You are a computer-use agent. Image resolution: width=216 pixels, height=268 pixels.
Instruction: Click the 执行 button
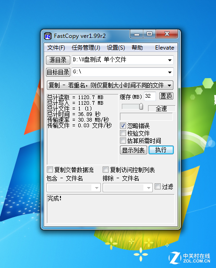point(161,150)
